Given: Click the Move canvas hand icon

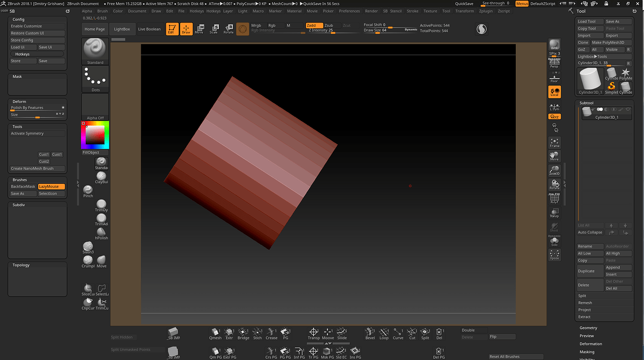Looking at the screenshot, I should coord(554,156).
